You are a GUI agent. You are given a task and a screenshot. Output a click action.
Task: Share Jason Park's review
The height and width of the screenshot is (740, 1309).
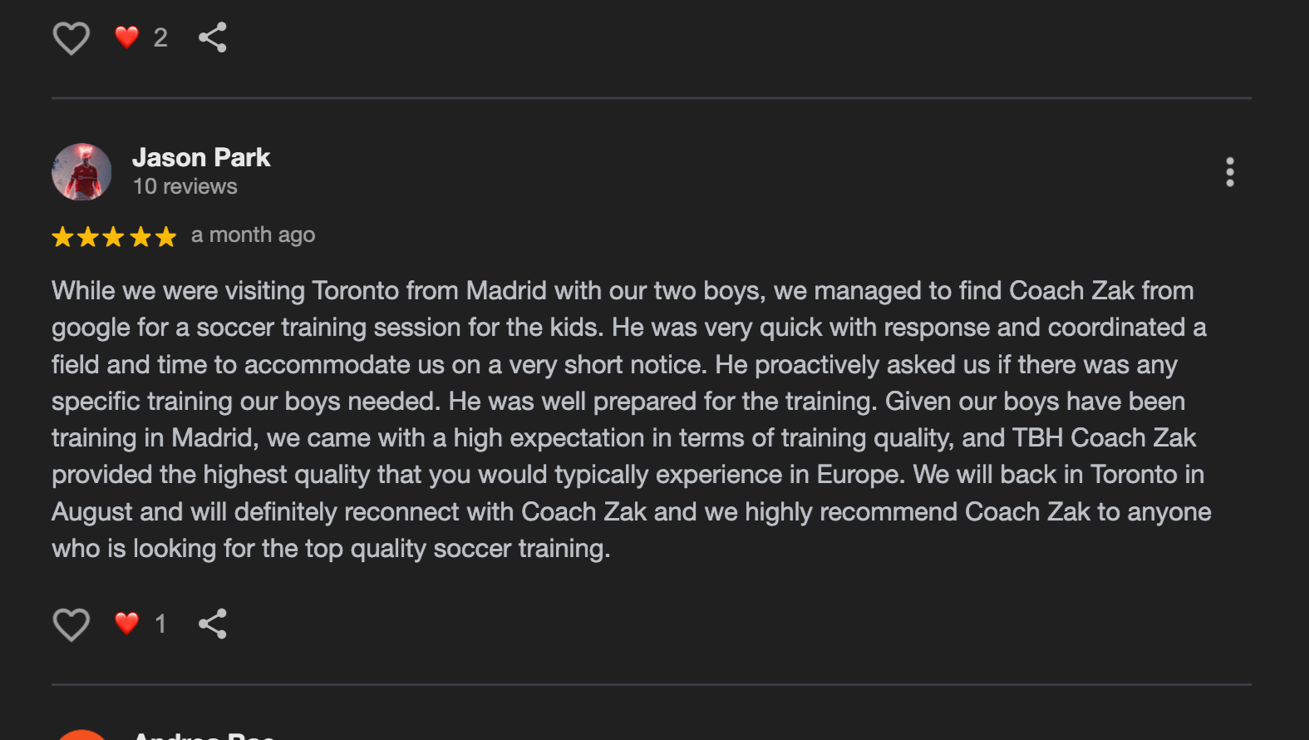213,624
